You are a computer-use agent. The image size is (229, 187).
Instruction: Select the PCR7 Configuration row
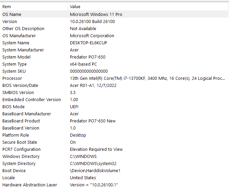[115, 149]
